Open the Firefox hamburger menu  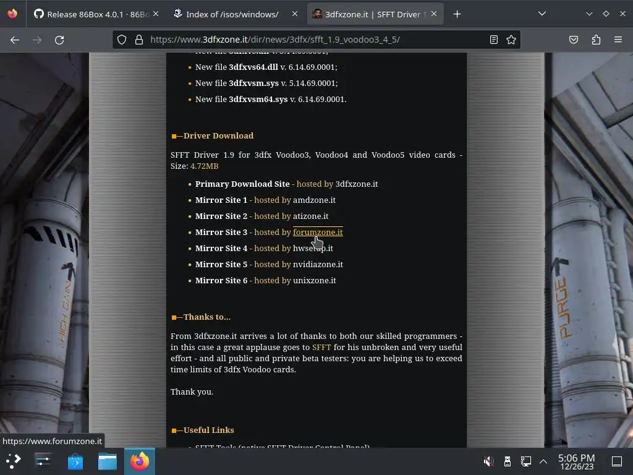point(618,40)
